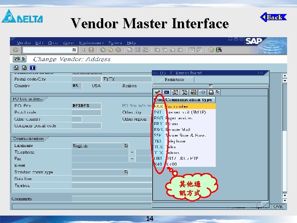Screen dimensions: 297x223
Task: Select the FAX Fax number row
Action: 184,107
